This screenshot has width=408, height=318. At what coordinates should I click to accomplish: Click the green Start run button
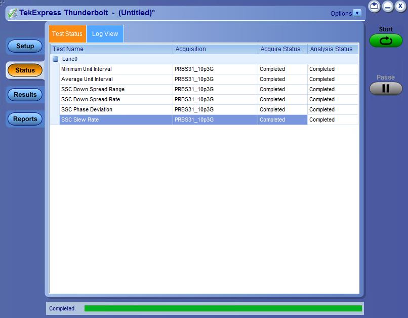(386, 41)
